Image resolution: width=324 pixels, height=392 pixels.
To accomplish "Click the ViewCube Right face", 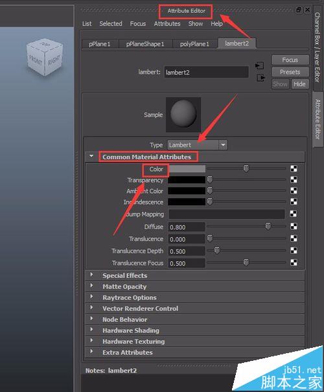I will pos(54,60).
